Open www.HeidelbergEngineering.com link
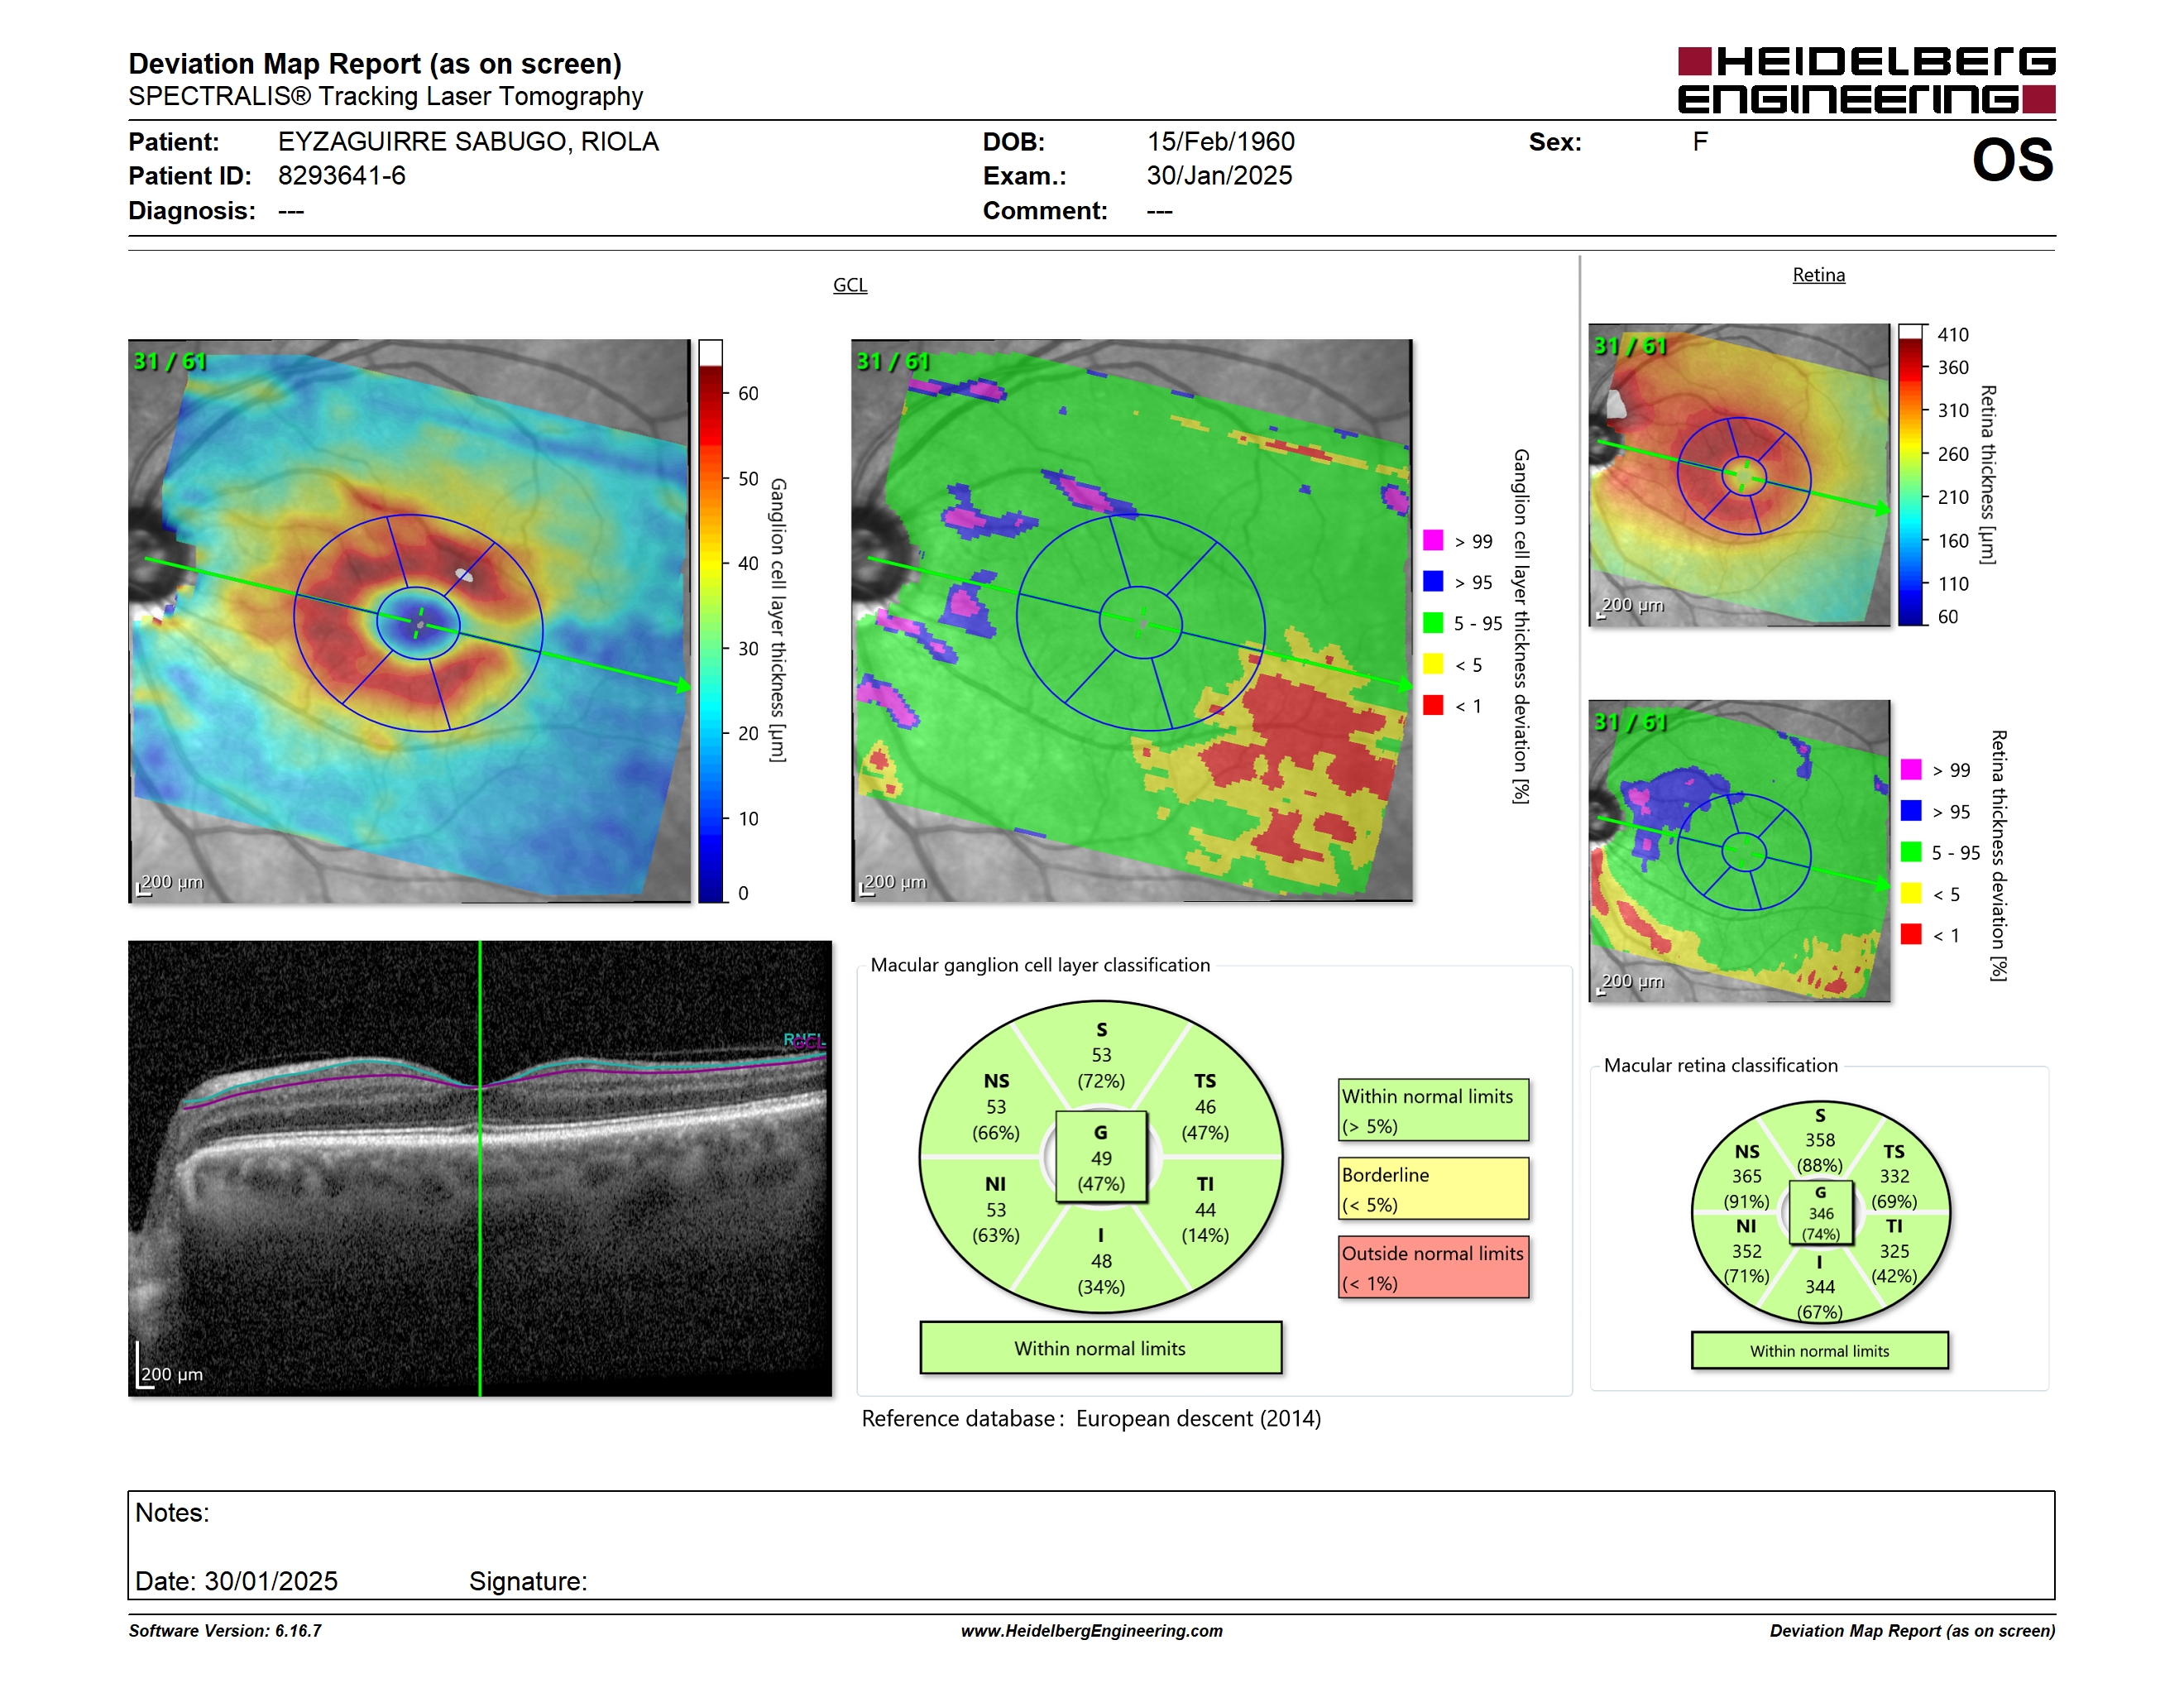Screen dimensions: 2184x1688 click(x=1091, y=1631)
